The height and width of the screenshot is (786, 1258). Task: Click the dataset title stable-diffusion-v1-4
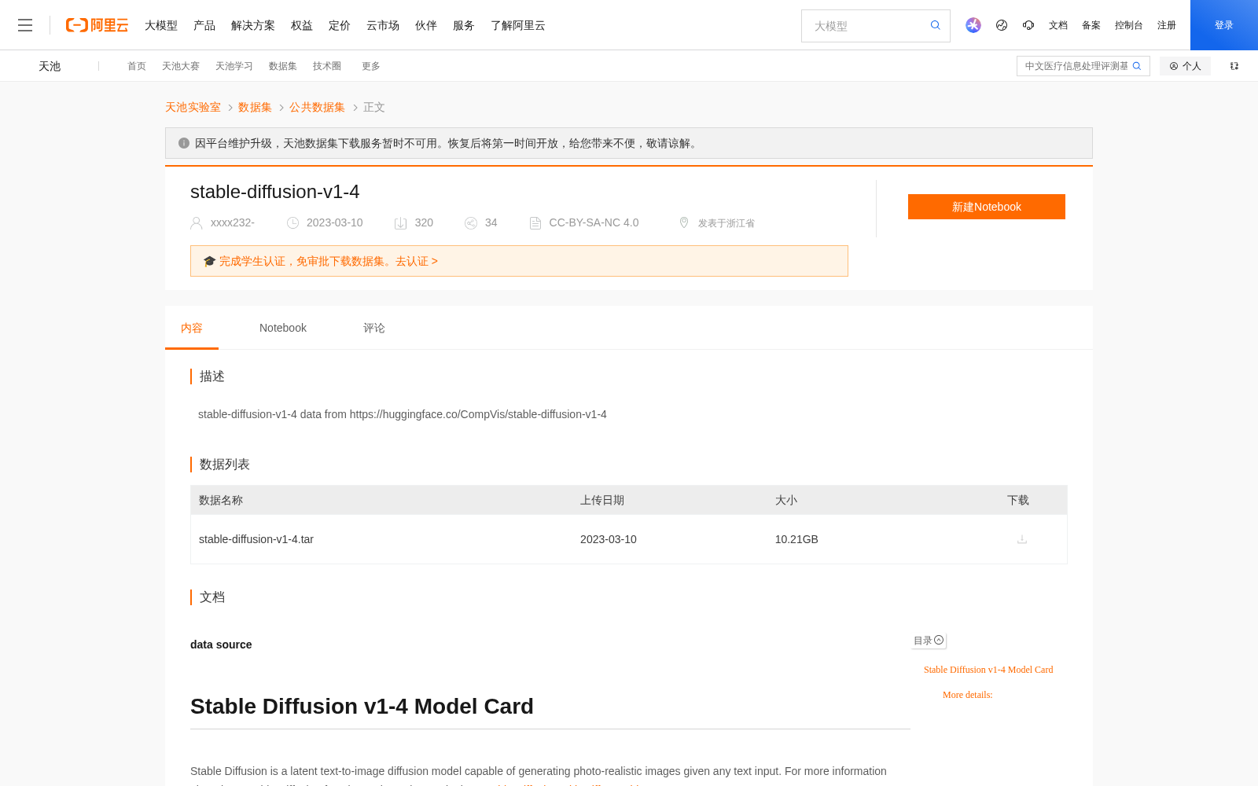(275, 192)
